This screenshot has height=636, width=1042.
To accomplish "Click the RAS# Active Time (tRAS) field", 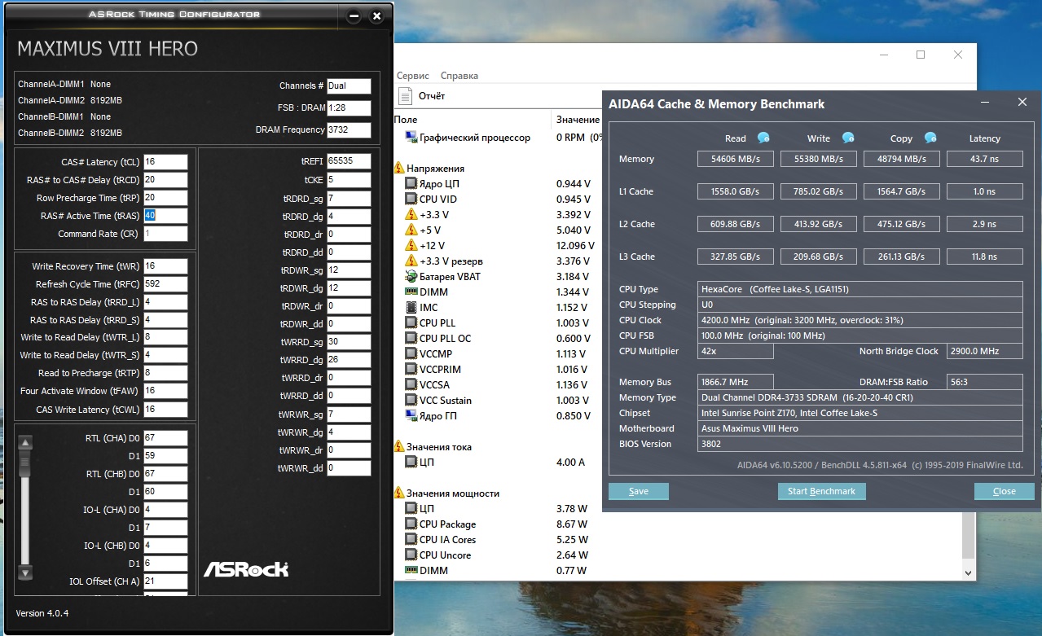I will [165, 216].
